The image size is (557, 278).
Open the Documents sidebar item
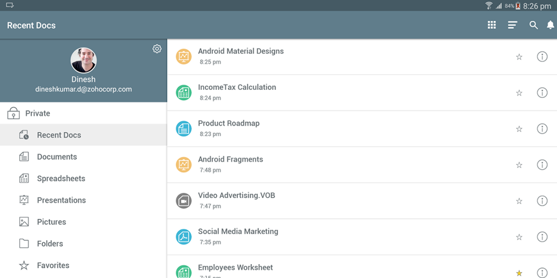tap(84, 157)
